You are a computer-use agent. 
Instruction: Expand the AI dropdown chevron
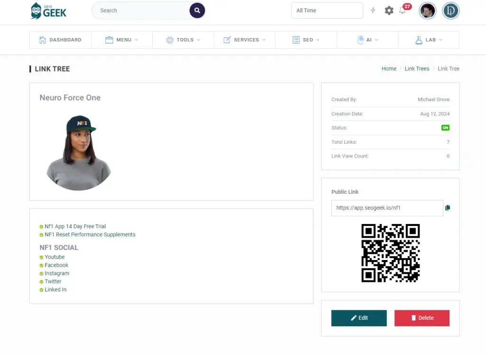(376, 40)
